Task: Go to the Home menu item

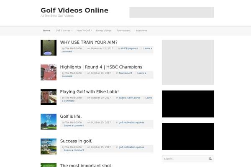Action: point(47,30)
